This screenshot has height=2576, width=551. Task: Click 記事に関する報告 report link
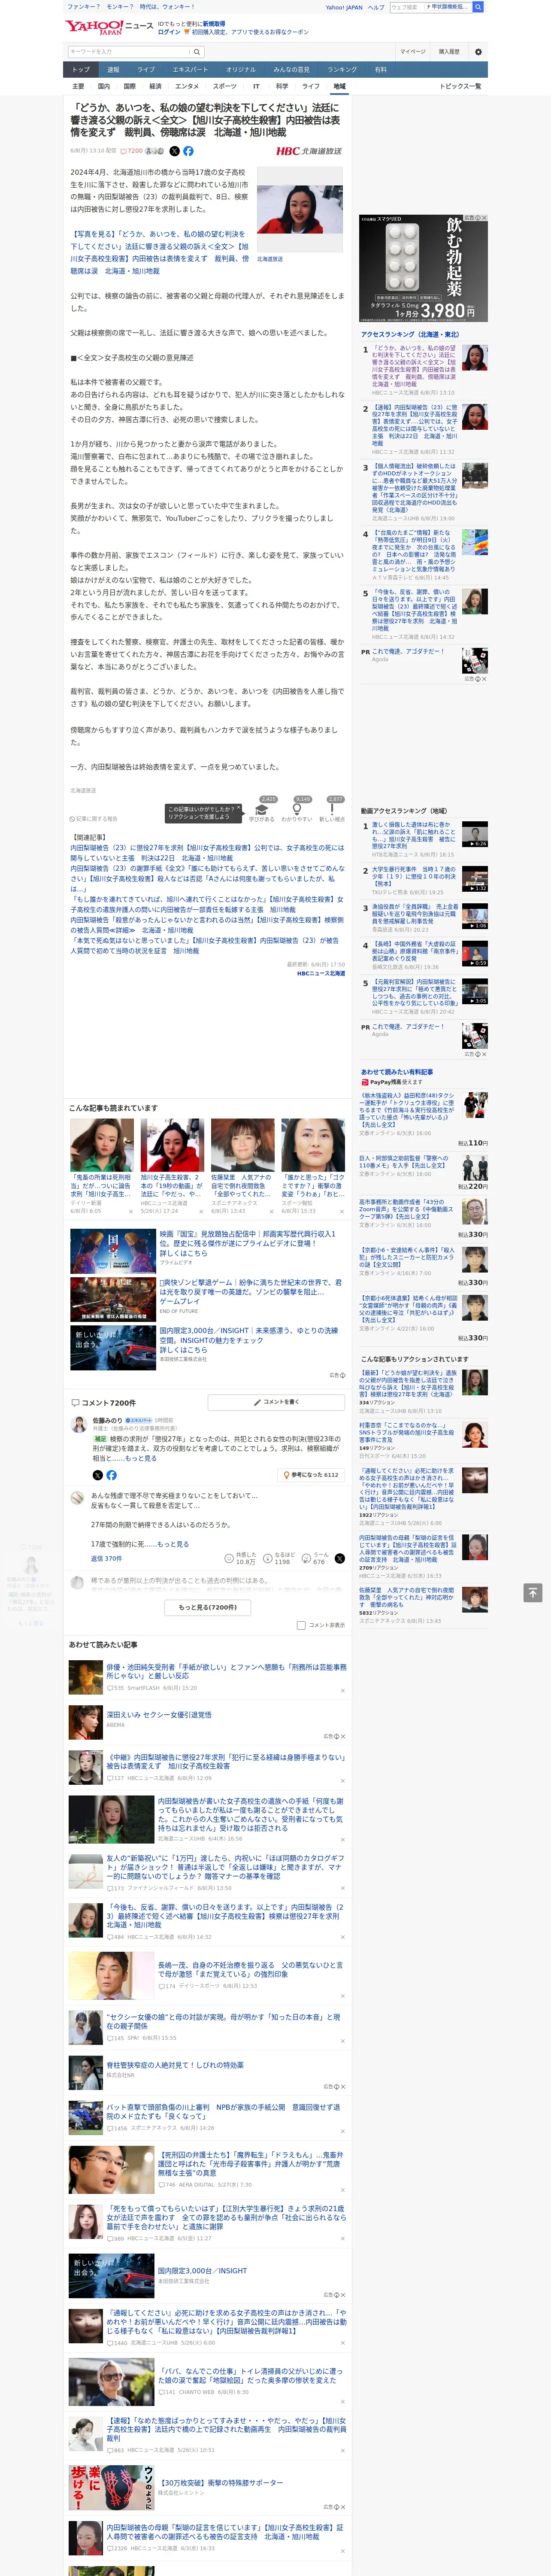[94, 819]
